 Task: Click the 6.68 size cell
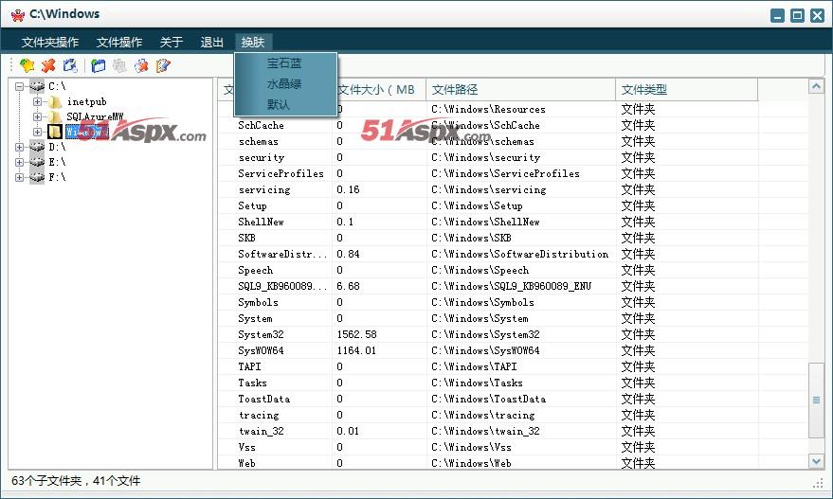pos(348,286)
